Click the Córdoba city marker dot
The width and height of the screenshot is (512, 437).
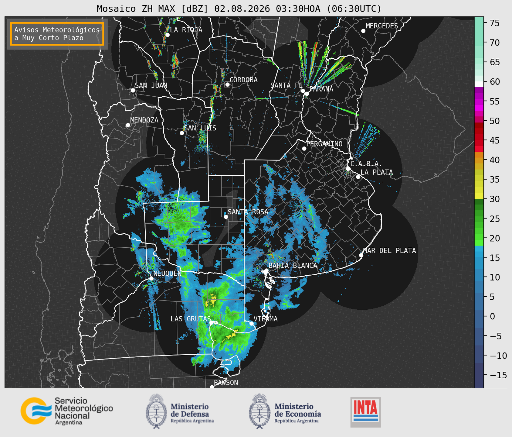coord(227,84)
